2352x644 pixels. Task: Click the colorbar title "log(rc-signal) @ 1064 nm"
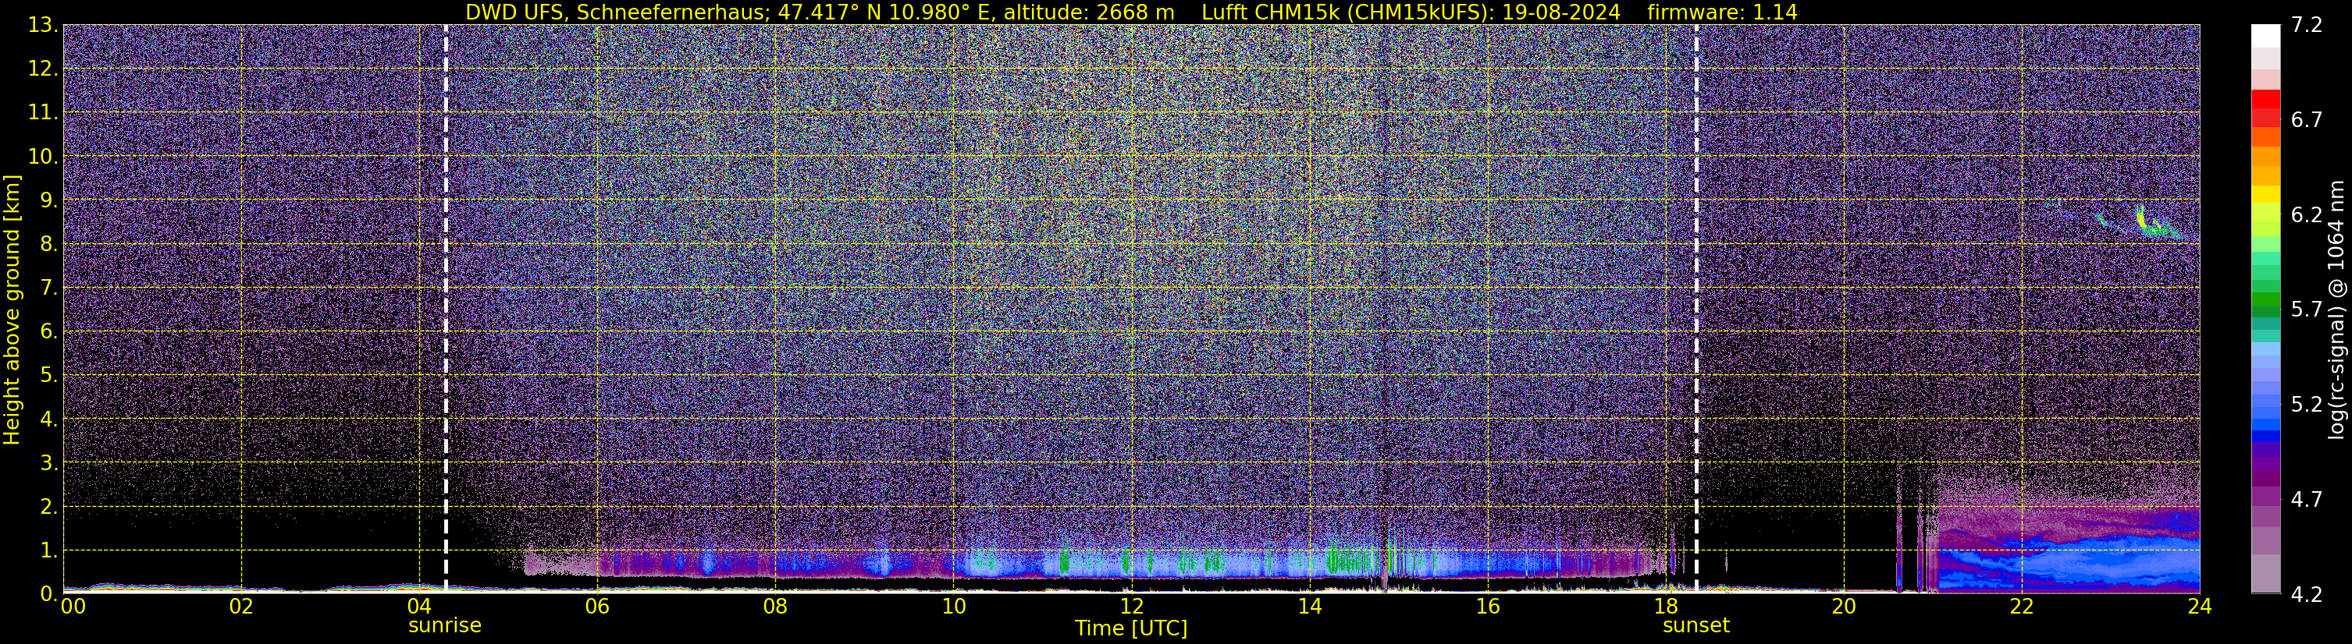coord(2336,310)
